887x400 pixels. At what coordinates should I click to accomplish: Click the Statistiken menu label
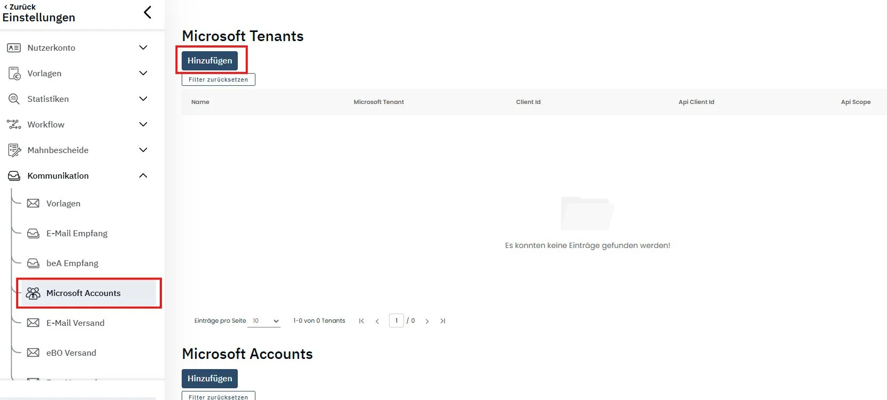tap(48, 99)
